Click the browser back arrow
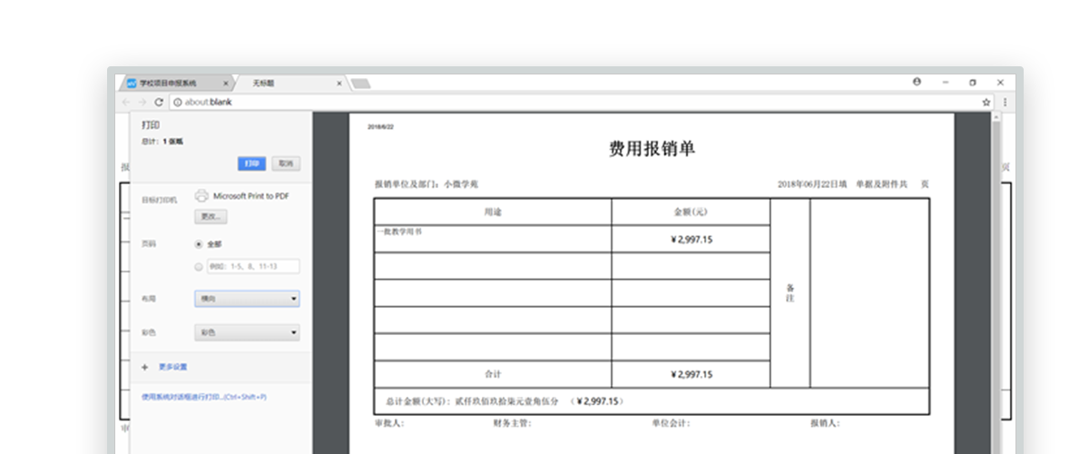This screenshot has height=454, width=1089. pos(128,103)
